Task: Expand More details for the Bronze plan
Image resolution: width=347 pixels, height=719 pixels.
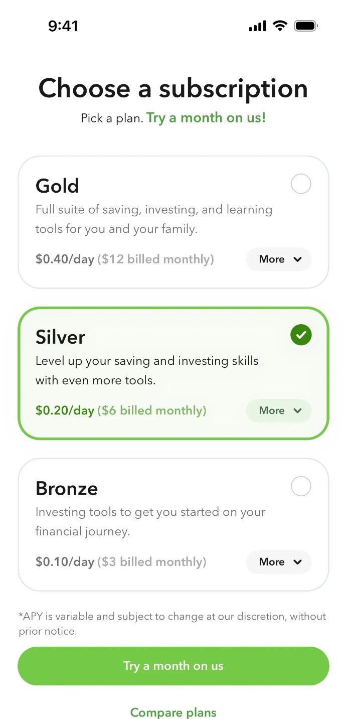Action: point(278,562)
